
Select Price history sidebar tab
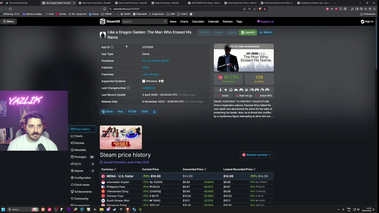(82, 129)
